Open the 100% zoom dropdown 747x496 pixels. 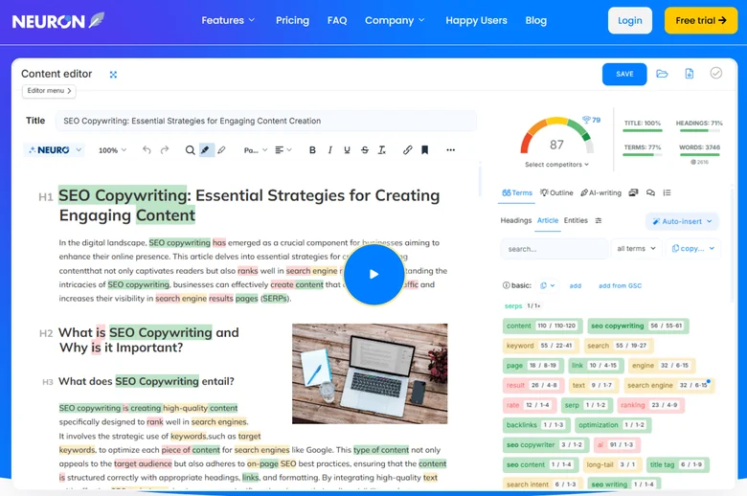tap(112, 150)
